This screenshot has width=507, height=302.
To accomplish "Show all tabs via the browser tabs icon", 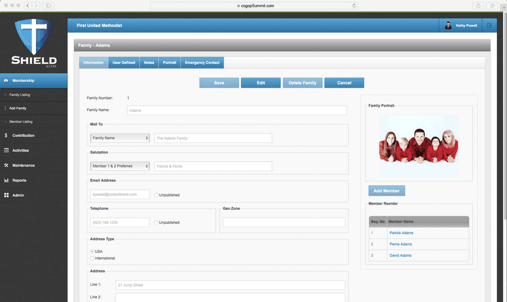I will point(492,5).
